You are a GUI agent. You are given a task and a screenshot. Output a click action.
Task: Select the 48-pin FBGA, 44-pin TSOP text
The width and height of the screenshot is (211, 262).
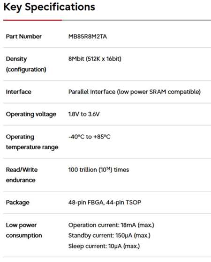pos(105,203)
